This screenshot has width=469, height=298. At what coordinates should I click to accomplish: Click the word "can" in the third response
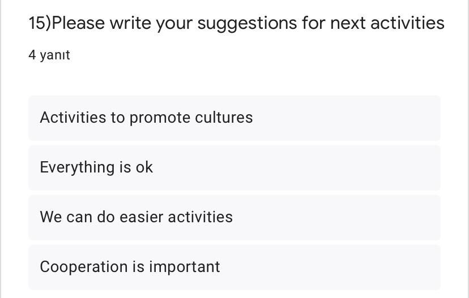point(79,217)
